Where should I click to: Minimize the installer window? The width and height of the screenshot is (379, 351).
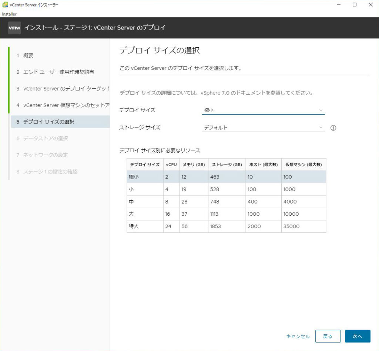coord(339,4)
